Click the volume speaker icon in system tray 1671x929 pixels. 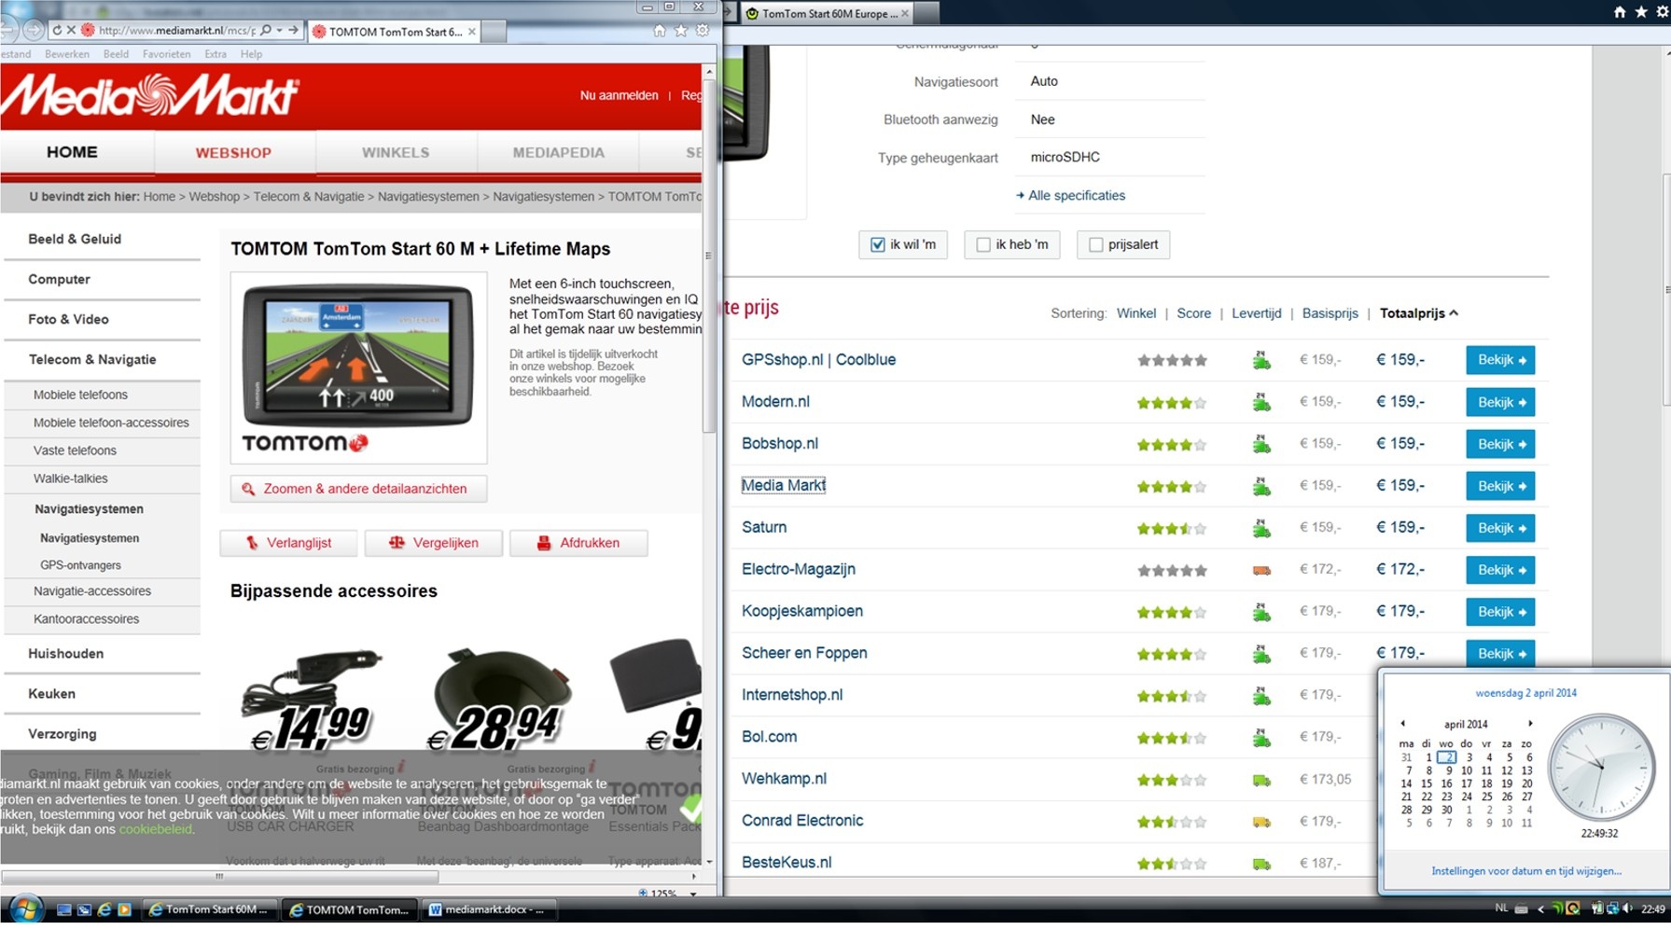tap(1628, 908)
